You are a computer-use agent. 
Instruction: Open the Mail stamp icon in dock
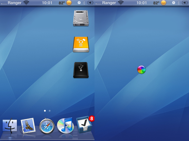point(28,126)
